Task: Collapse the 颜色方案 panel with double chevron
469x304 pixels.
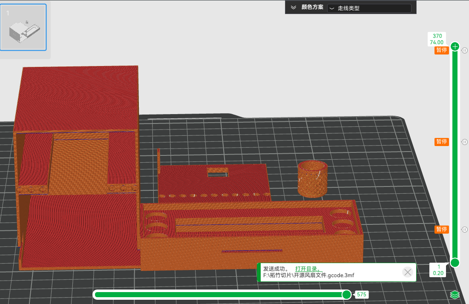Action: click(293, 8)
